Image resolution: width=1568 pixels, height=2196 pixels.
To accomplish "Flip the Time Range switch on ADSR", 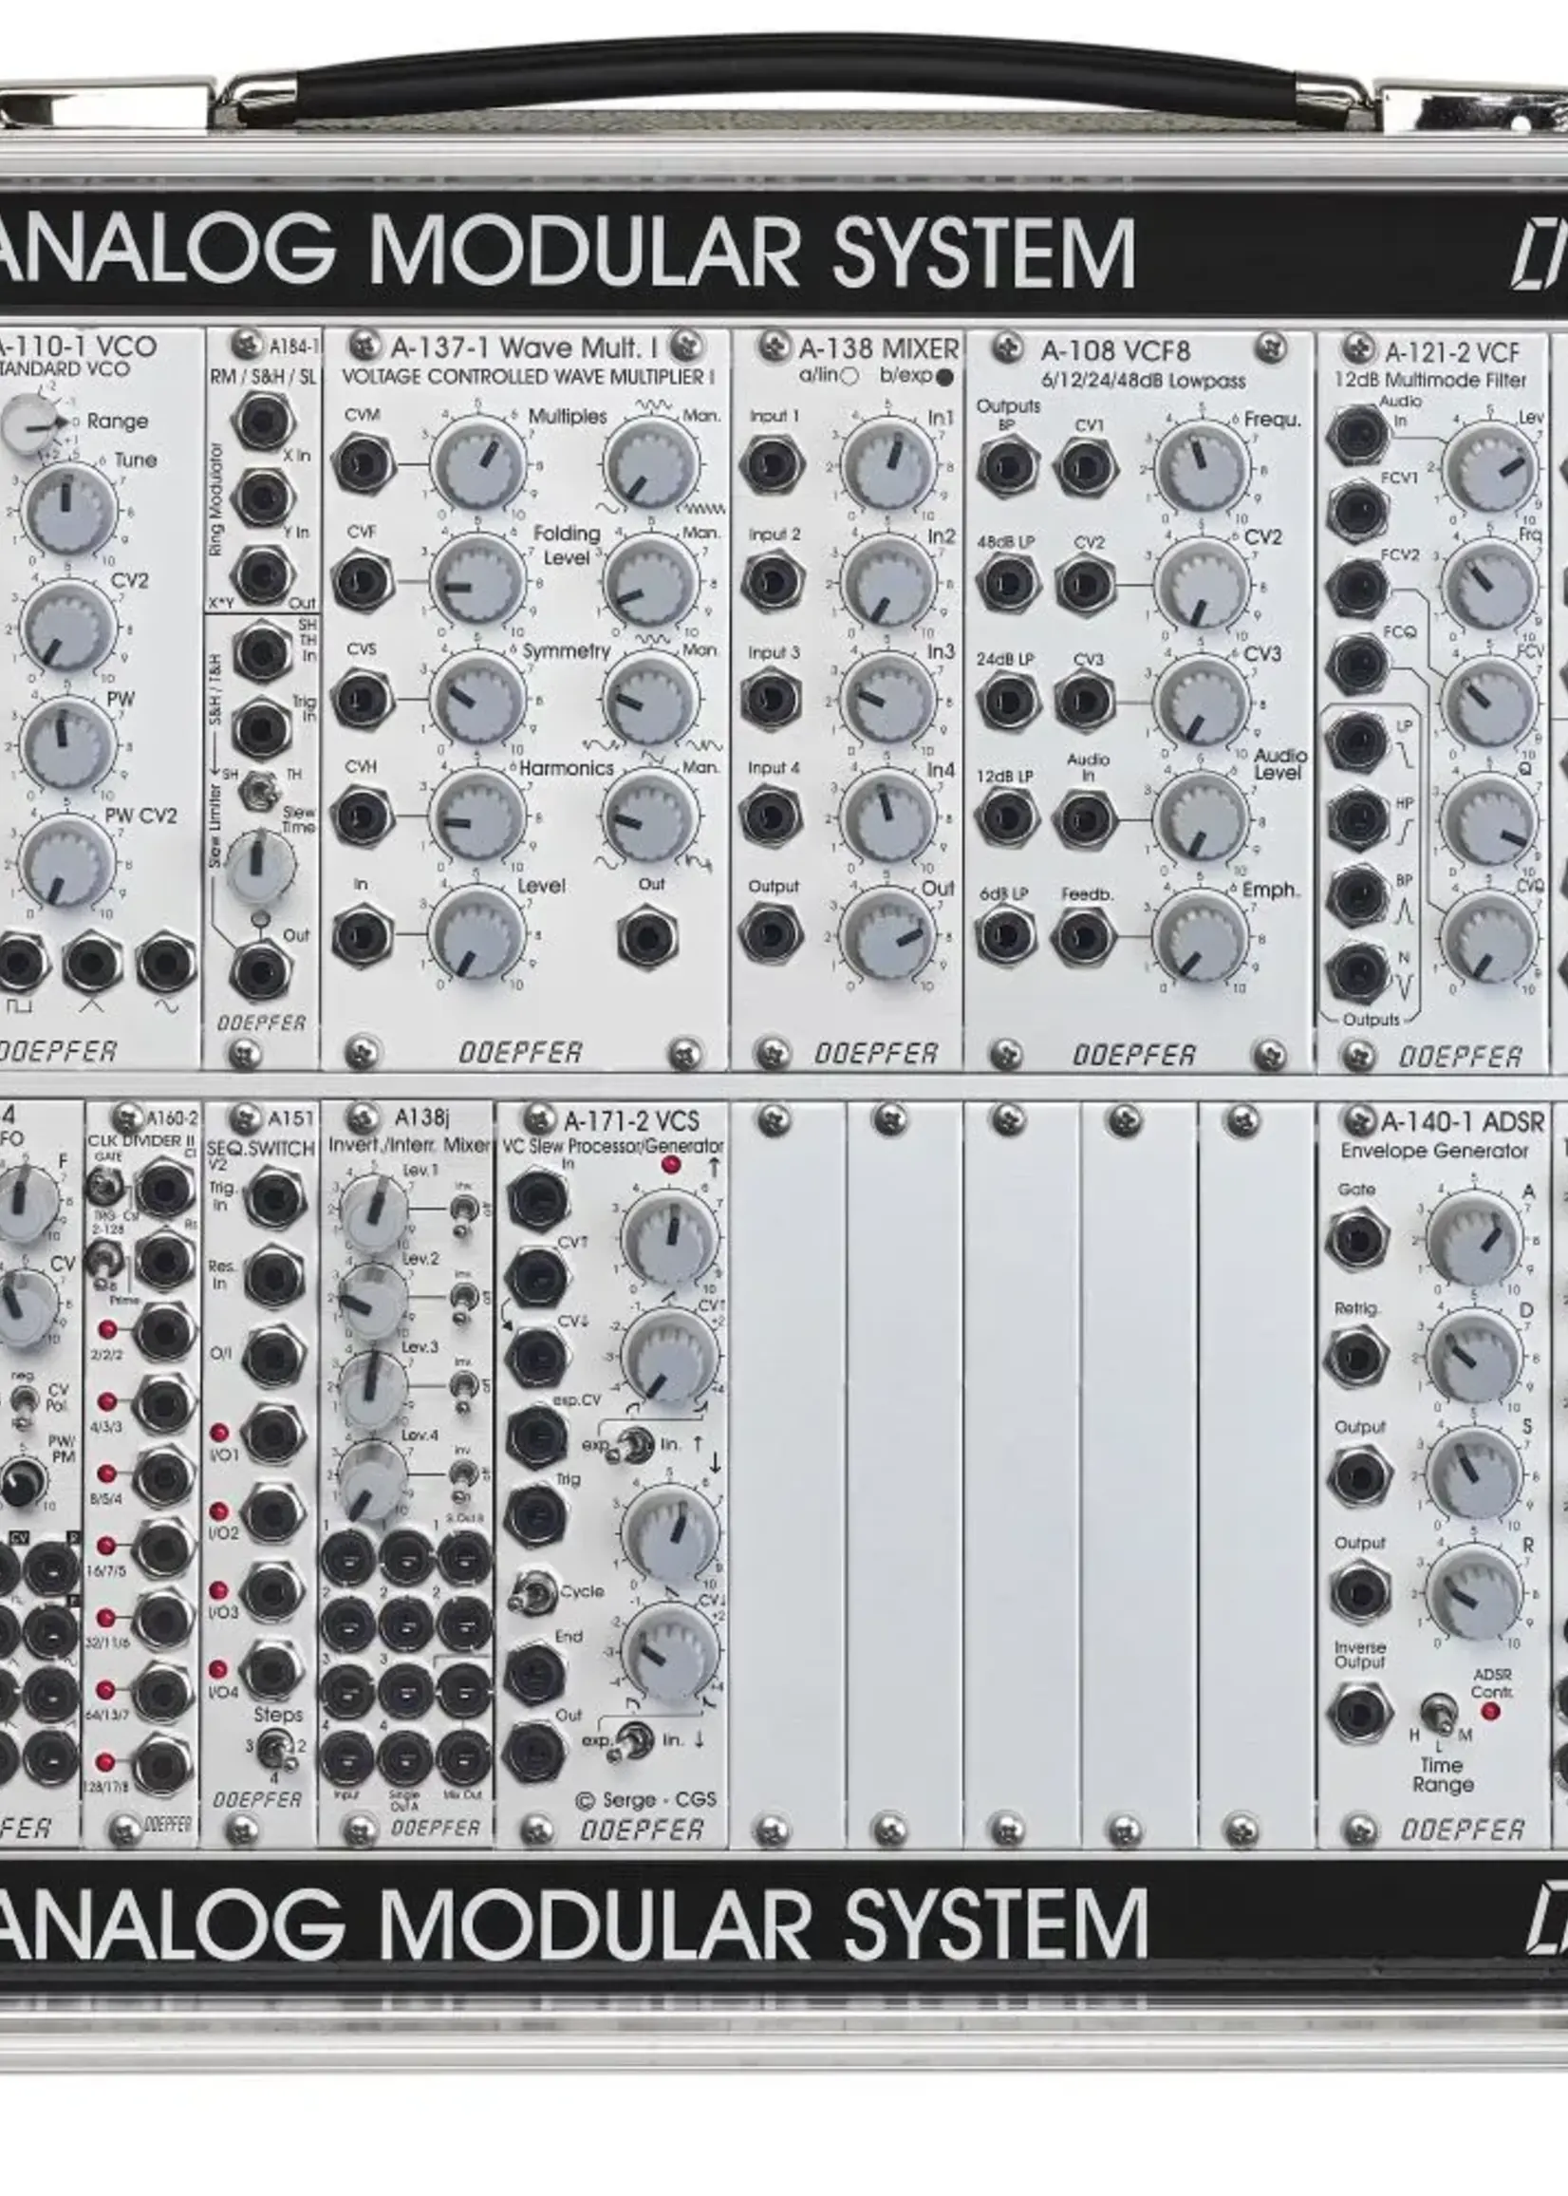I will pyautogui.click(x=1439, y=1714).
